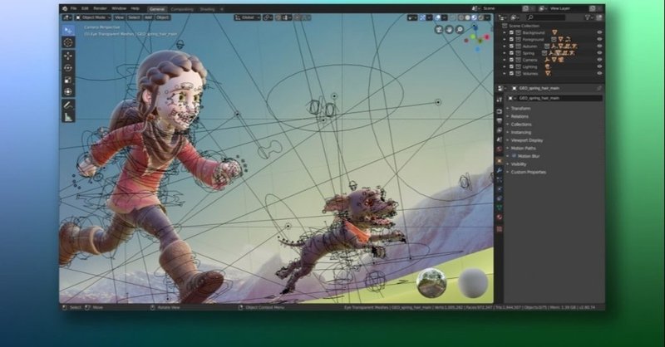The width and height of the screenshot is (665, 347).
Task: Switch to the Compositing workspace tab
Action: (x=182, y=9)
